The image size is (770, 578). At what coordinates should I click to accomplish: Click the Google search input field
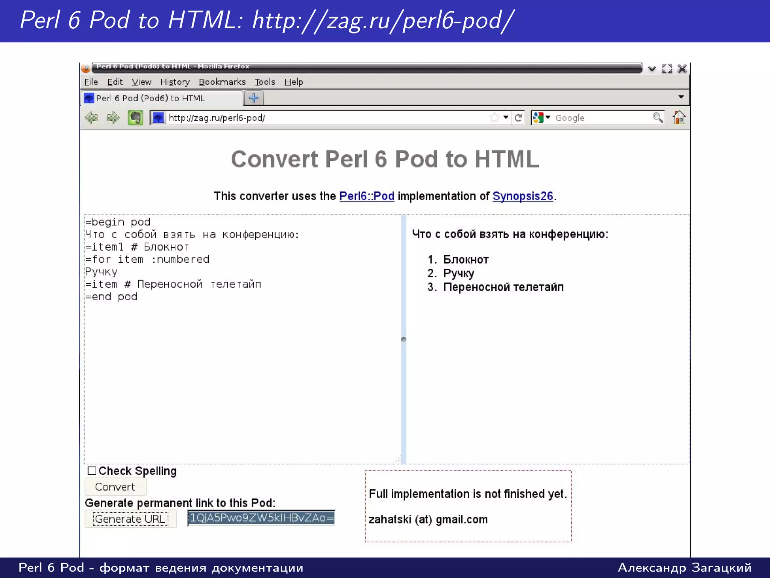602,118
